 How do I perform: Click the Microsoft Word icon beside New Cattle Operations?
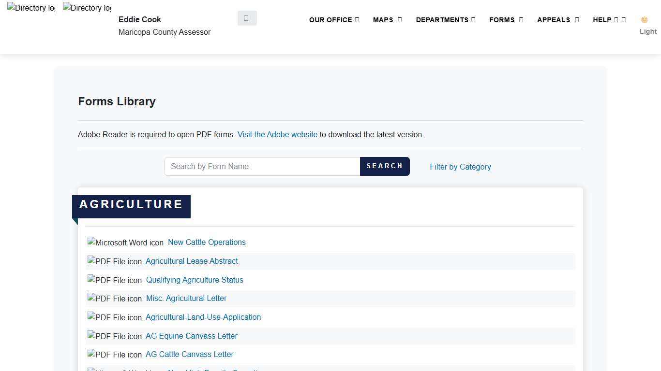[125, 243]
